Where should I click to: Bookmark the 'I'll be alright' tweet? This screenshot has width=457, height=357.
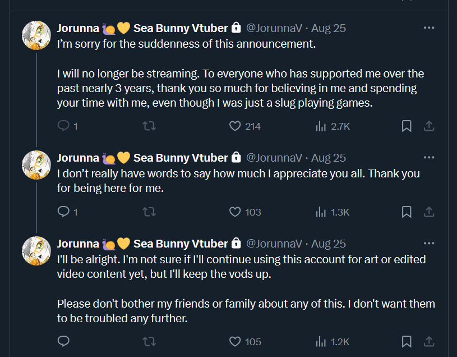pos(407,341)
